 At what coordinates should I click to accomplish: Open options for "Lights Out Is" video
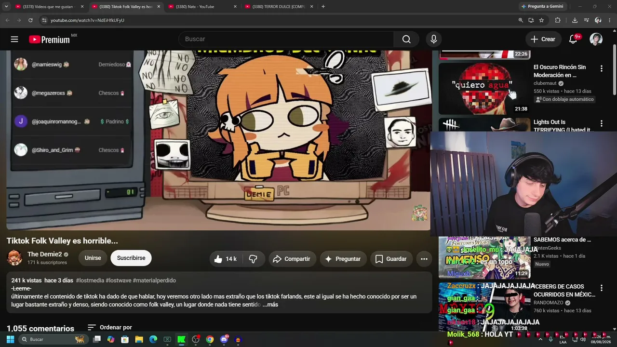click(x=601, y=123)
